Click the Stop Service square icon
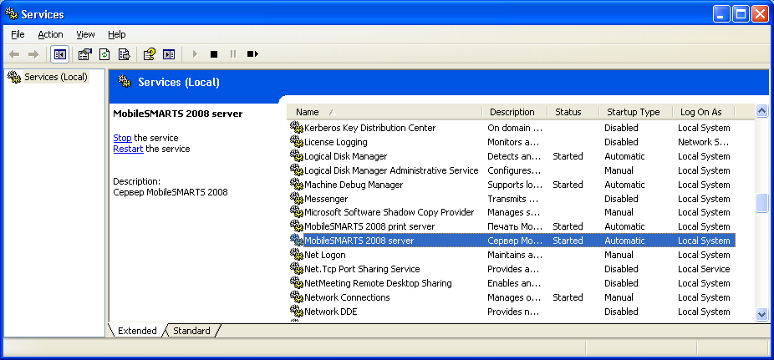 point(214,53)
